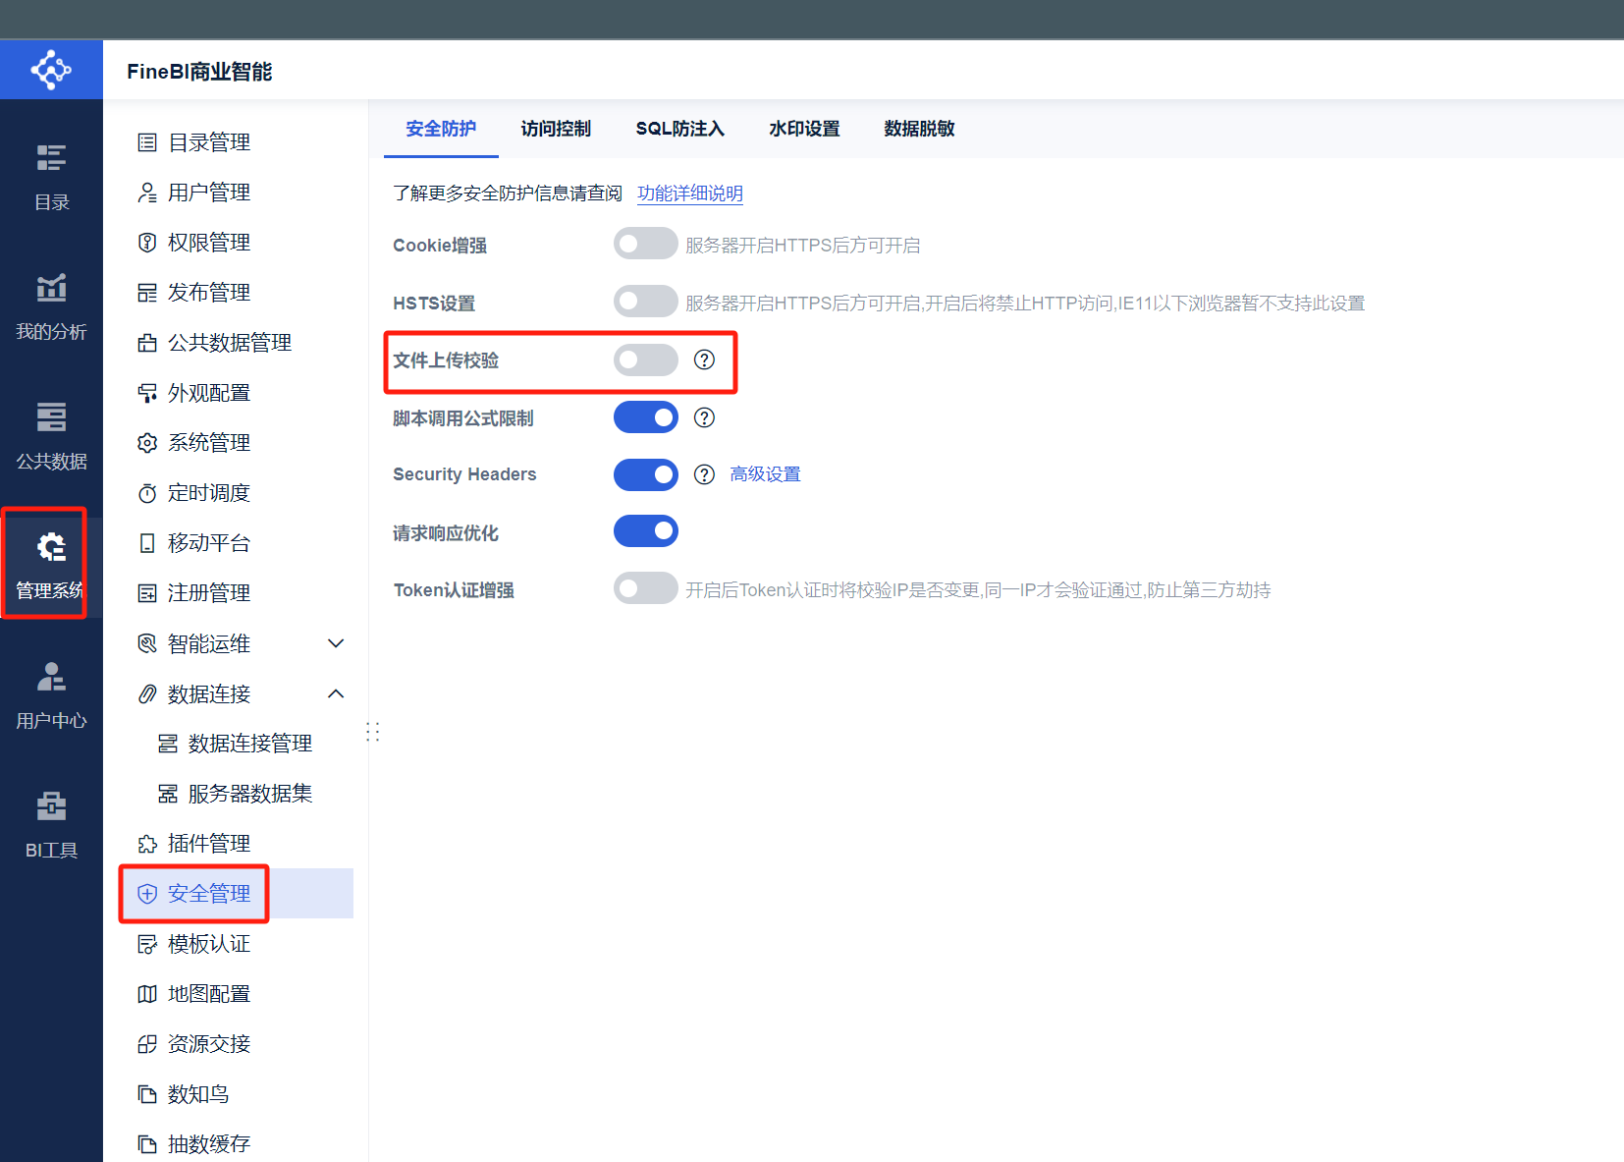Disable the Security Headers switch
This screenshot has height=1162, width=1624.
[x=646, y=474]
